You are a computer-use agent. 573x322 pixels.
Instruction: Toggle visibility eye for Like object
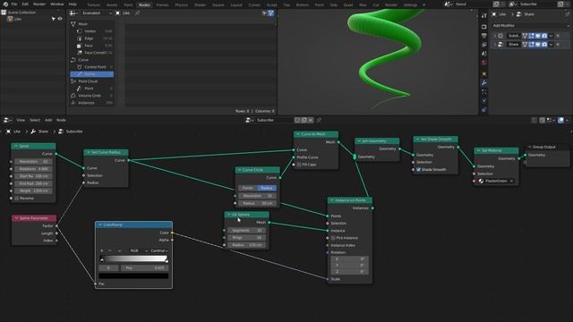(x=60, y=19)
